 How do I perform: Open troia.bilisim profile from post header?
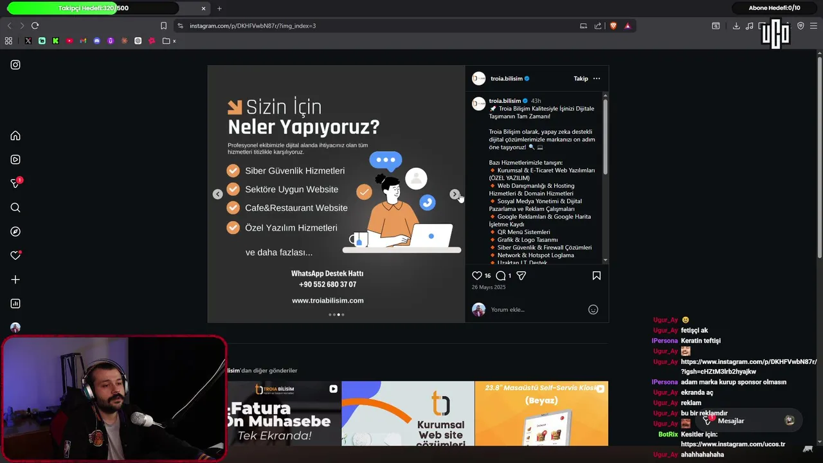click(507, 78)
